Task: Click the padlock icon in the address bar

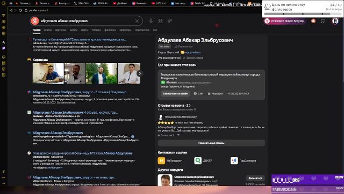Action: pos(26,10)
